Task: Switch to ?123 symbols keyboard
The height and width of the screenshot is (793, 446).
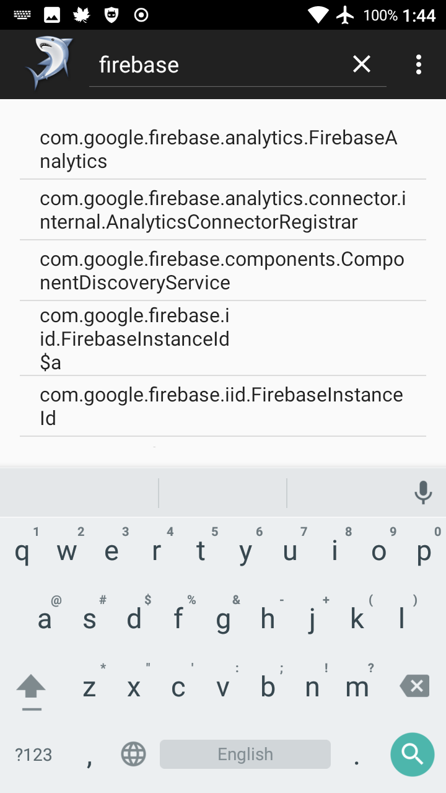Action: 33,754
